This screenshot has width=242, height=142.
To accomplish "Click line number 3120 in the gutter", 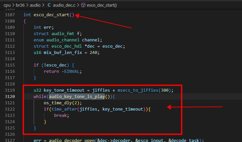I will click(10, 97).
